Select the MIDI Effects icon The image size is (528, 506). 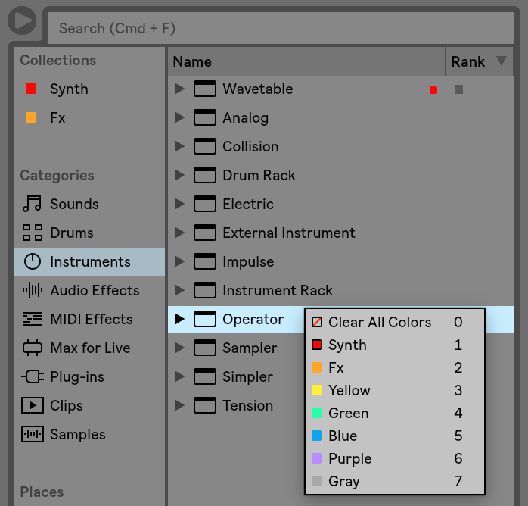33,319
